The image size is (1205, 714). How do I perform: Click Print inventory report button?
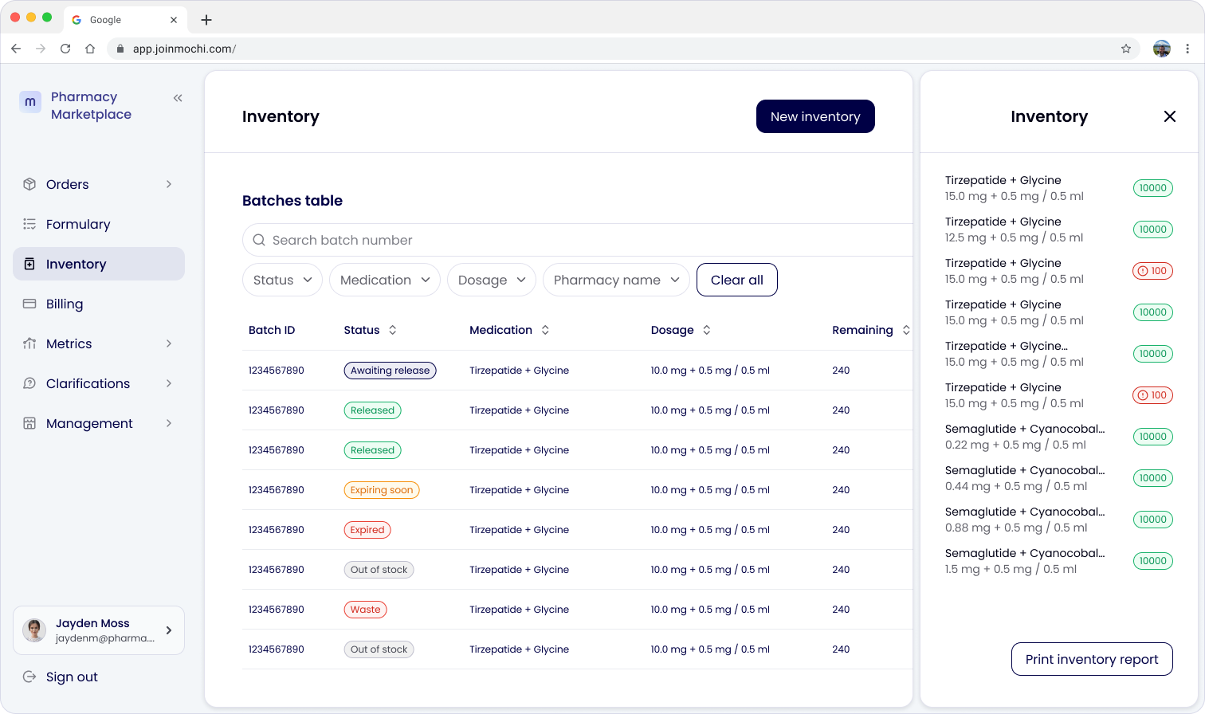point(1092,659)
